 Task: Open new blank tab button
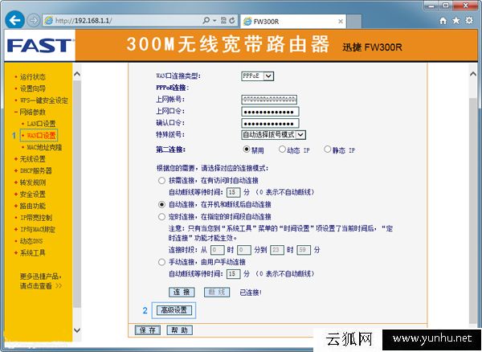point(354,21)
